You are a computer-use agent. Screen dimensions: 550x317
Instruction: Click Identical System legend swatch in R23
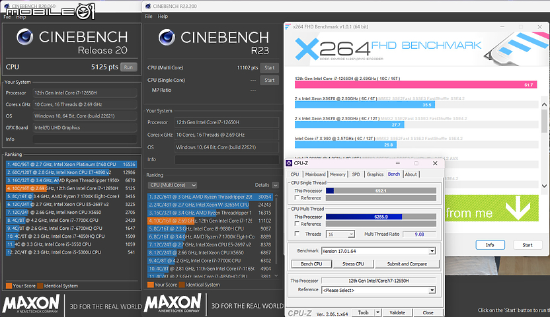tap(182, 285)
